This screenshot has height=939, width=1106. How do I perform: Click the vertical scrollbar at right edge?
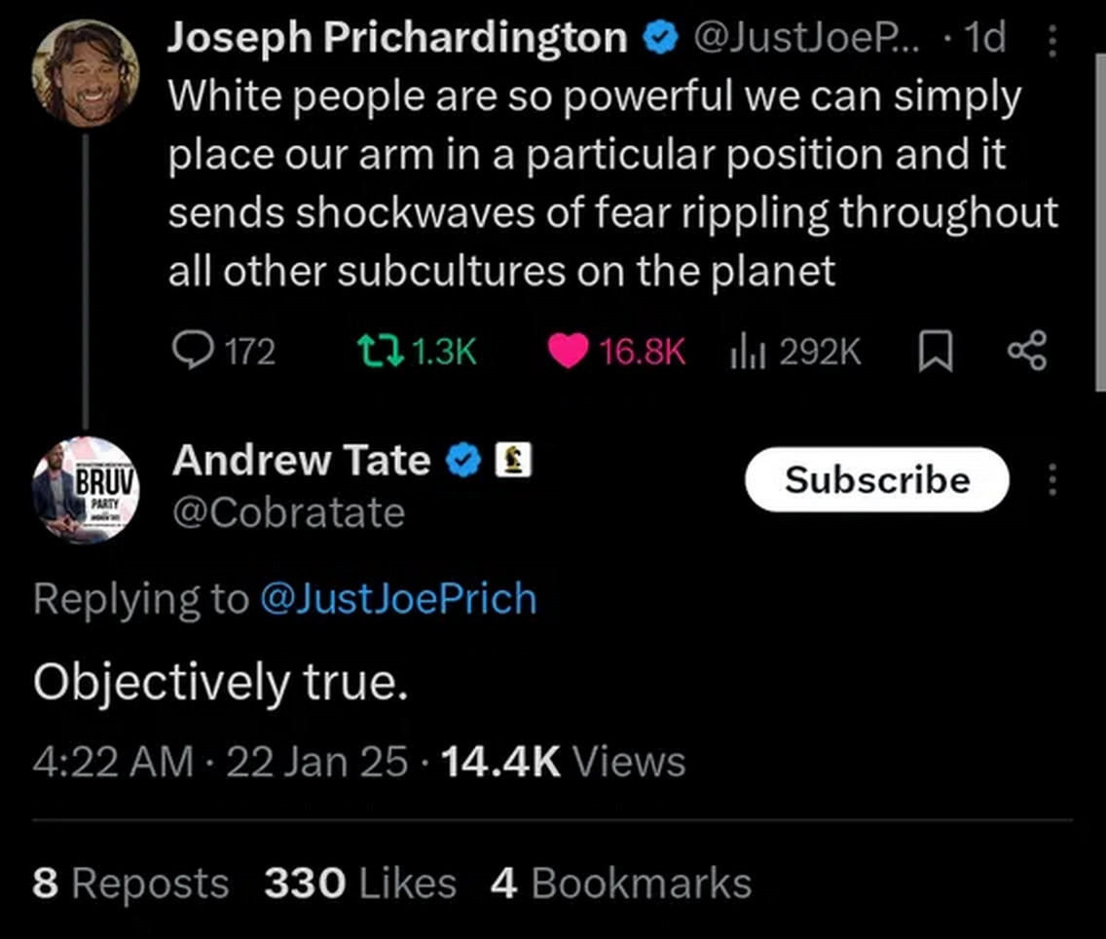click(x=1100, y=221)
